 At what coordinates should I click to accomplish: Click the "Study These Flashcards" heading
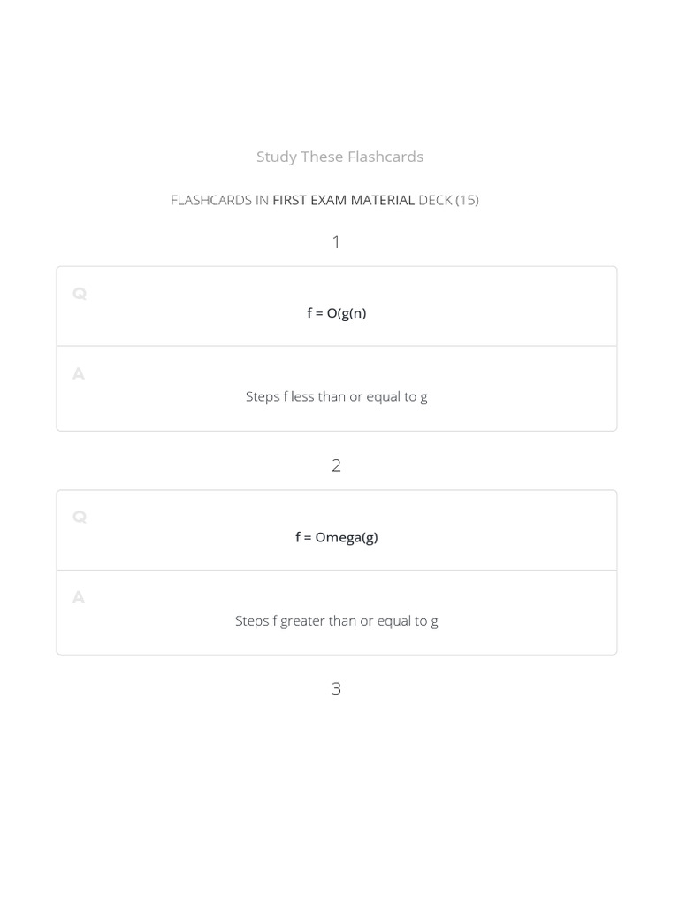pos(339,157)
